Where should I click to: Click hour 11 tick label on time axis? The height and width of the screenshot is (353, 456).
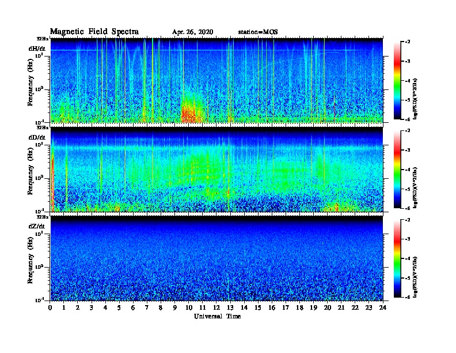pyautogui.click(x=203, y=308)
